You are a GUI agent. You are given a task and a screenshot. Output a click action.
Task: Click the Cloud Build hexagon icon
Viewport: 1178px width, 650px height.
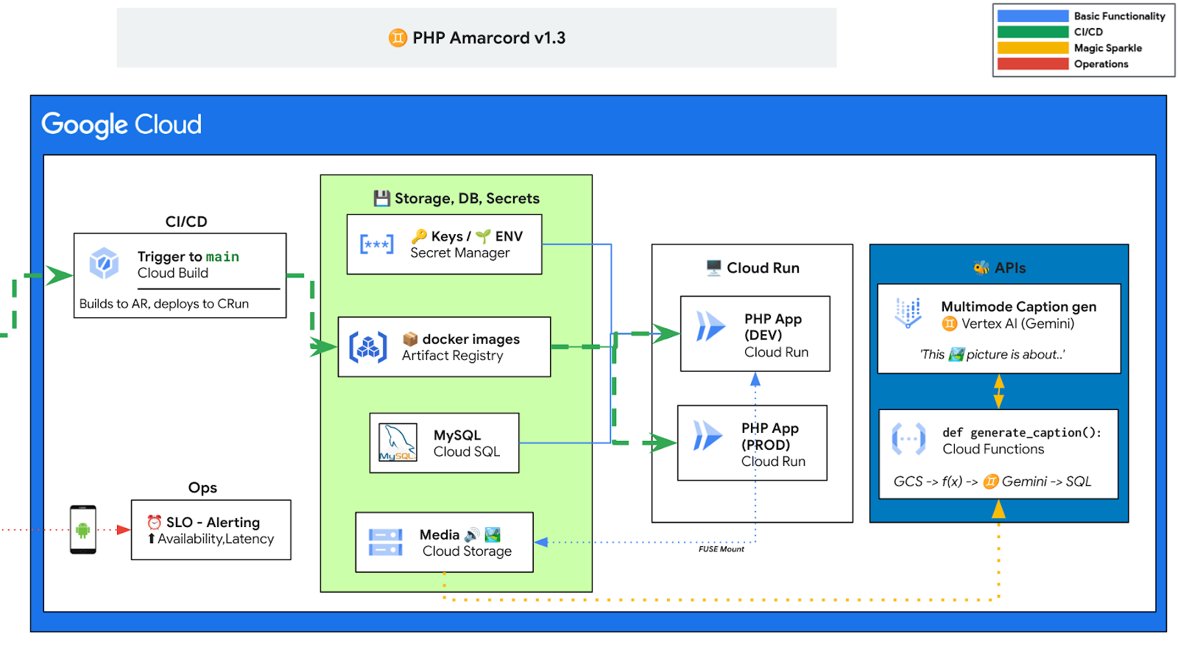(x=104, y=264)
